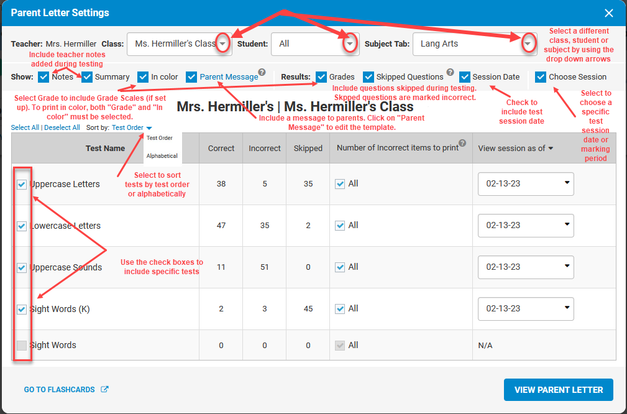Click the View Parent Letter button
The image size is (627, 414).
(x=558, y=390)
